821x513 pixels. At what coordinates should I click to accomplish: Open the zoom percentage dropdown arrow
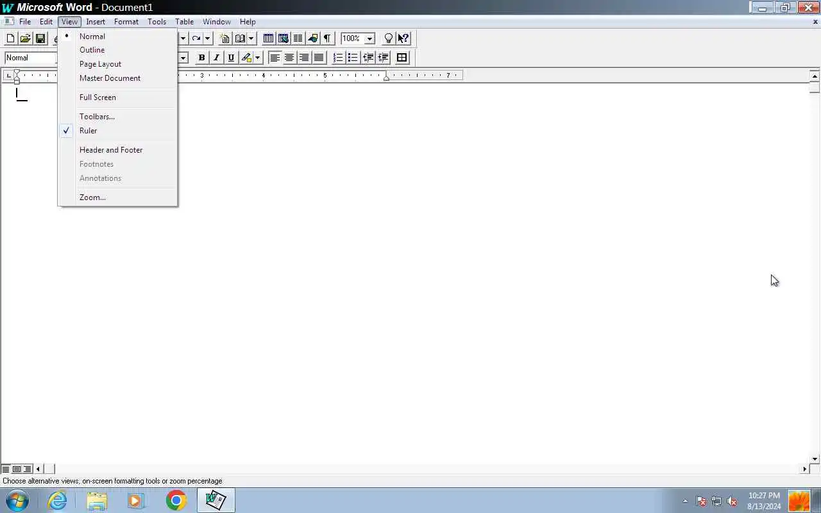tap(369, 38)
